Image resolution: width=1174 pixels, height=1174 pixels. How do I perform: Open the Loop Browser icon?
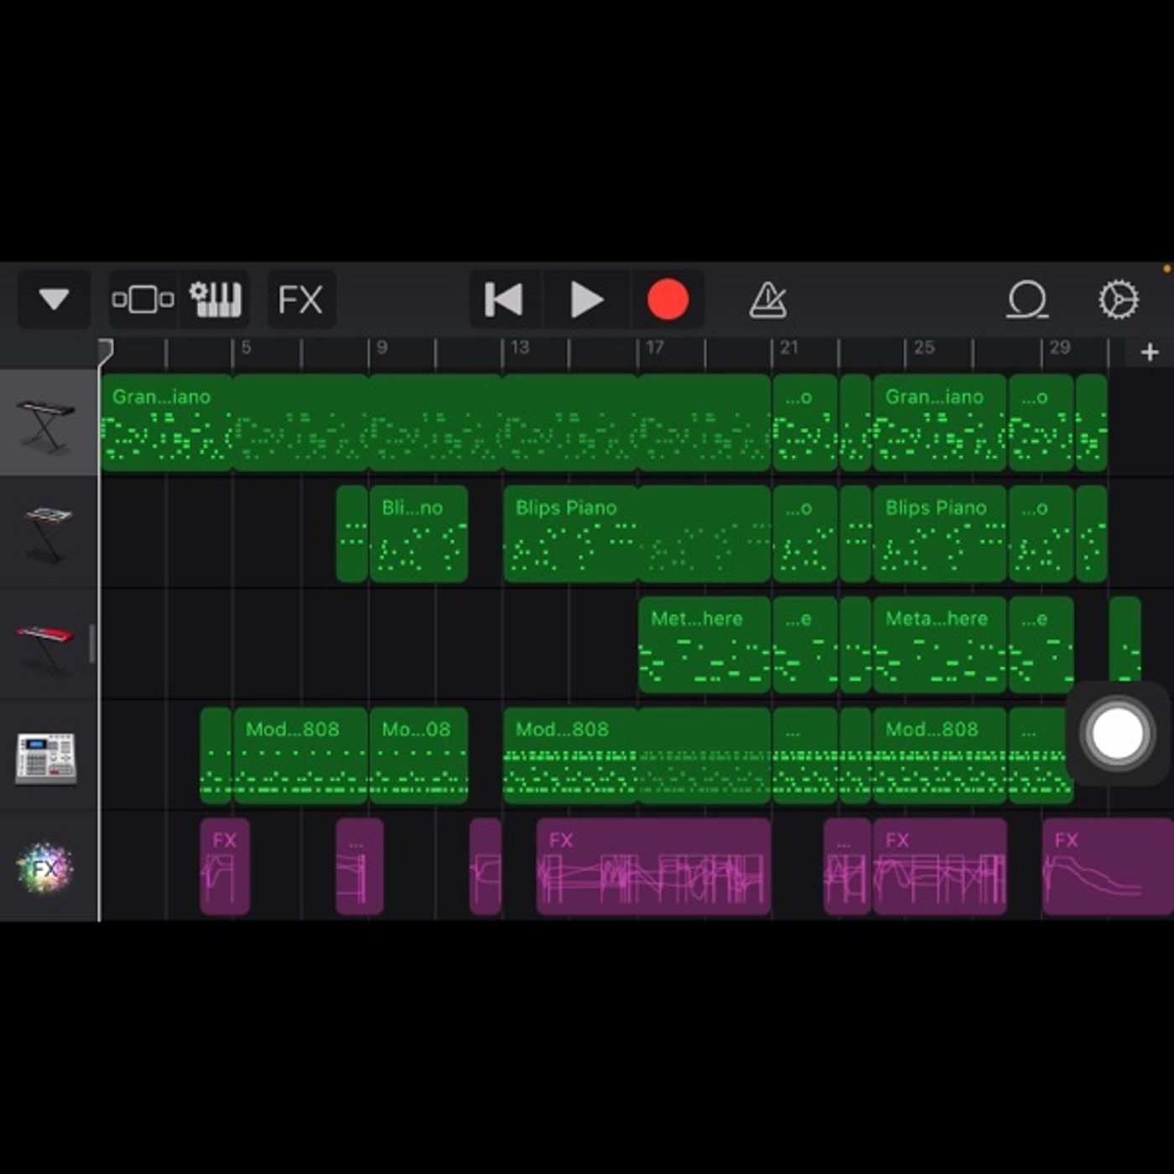pos(1027,299)
